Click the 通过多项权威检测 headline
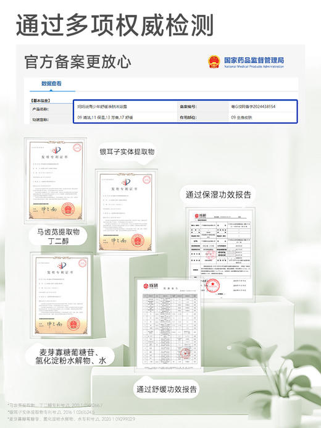Viewport: 321px width, 428px height. 115,25
